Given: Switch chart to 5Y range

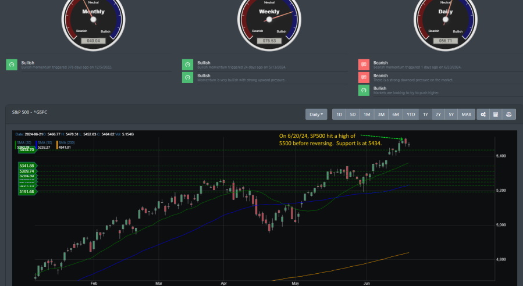Looking at the screenshot, I should [x=451, y=115].
